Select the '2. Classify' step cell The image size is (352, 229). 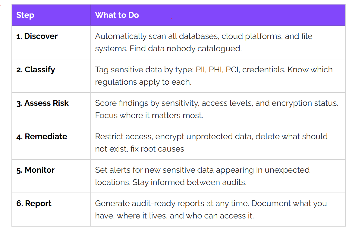click(51, 76)
